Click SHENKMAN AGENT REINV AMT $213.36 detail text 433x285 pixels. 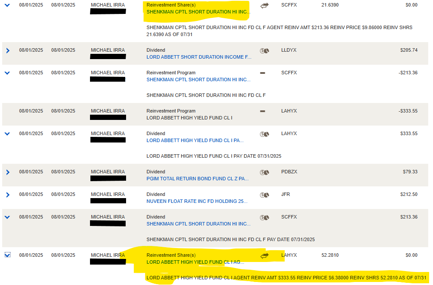click(280, 31)
